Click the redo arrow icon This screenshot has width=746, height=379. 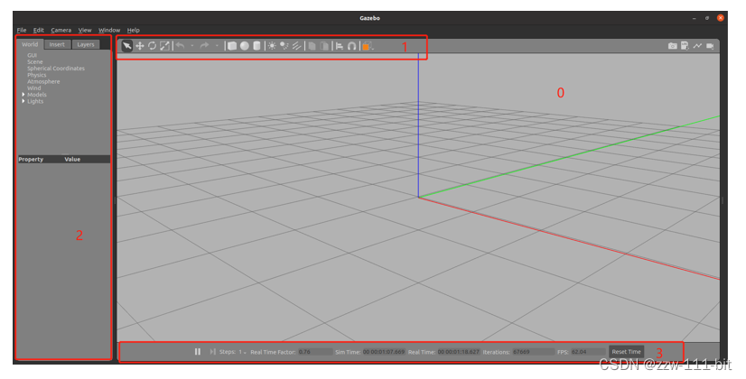tap(205, 46)
